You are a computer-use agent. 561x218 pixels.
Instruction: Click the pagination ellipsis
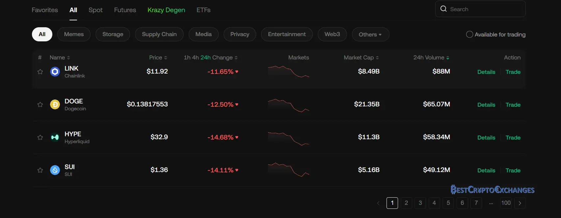point(491,204)
